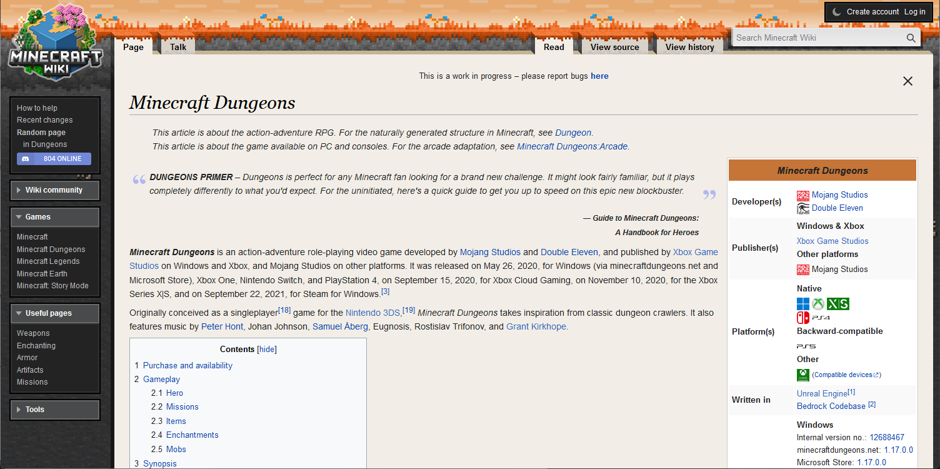
Task: Click the Mojang Studios publisher logo icon
Action: pyautogui.click(x=803, y=270)
